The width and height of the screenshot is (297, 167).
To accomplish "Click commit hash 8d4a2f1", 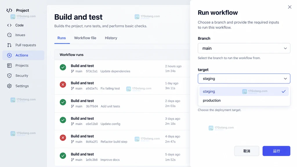I will [x=92, y=141].
